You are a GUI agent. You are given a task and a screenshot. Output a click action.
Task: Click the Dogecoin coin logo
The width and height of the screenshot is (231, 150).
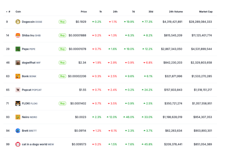[18, 22]
